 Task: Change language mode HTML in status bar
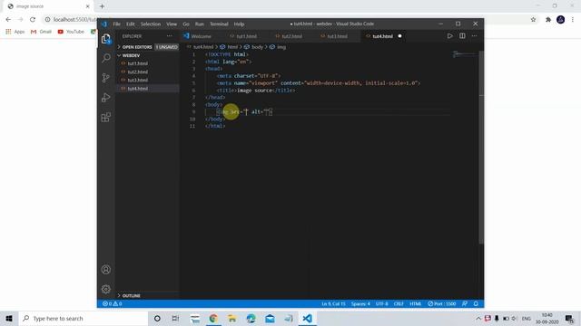click(416, 304)
